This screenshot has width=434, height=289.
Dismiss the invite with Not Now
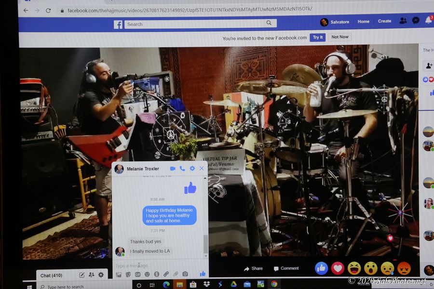[x=339, y=37]
